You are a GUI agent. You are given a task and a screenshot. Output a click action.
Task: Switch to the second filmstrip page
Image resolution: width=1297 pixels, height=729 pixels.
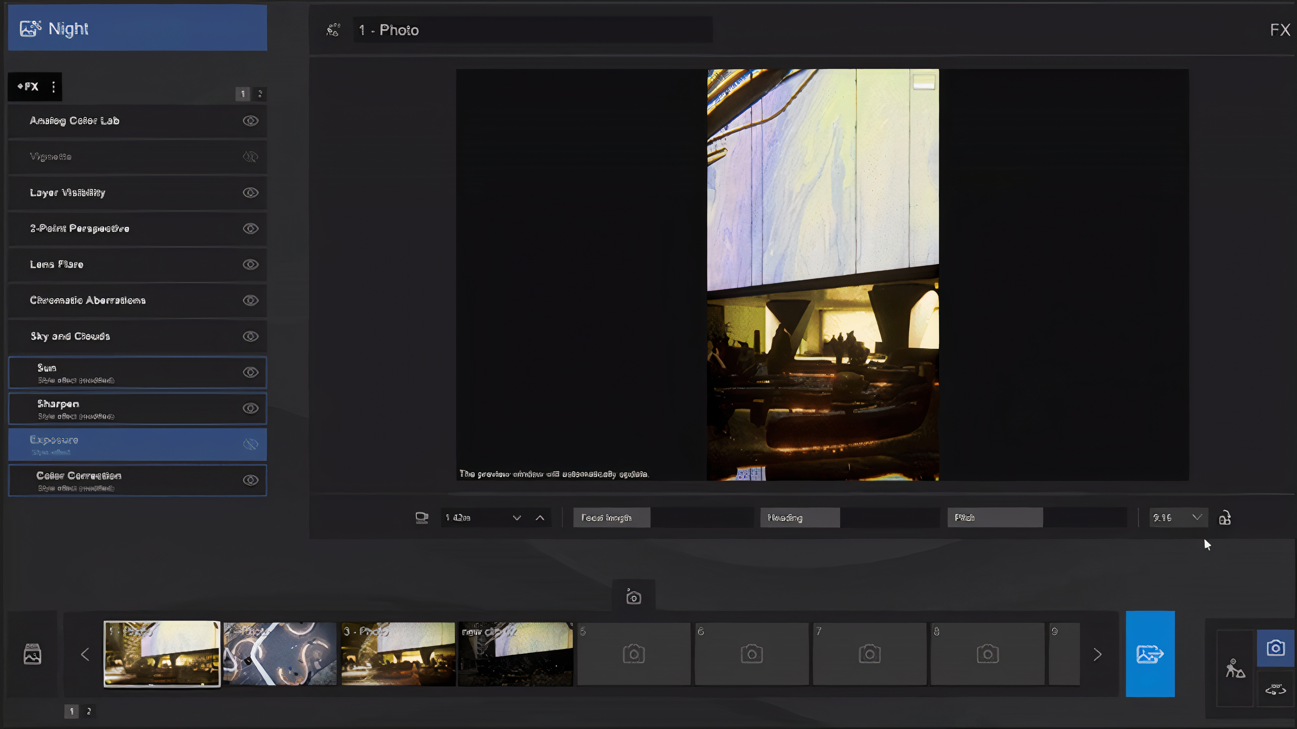(89, 711)
